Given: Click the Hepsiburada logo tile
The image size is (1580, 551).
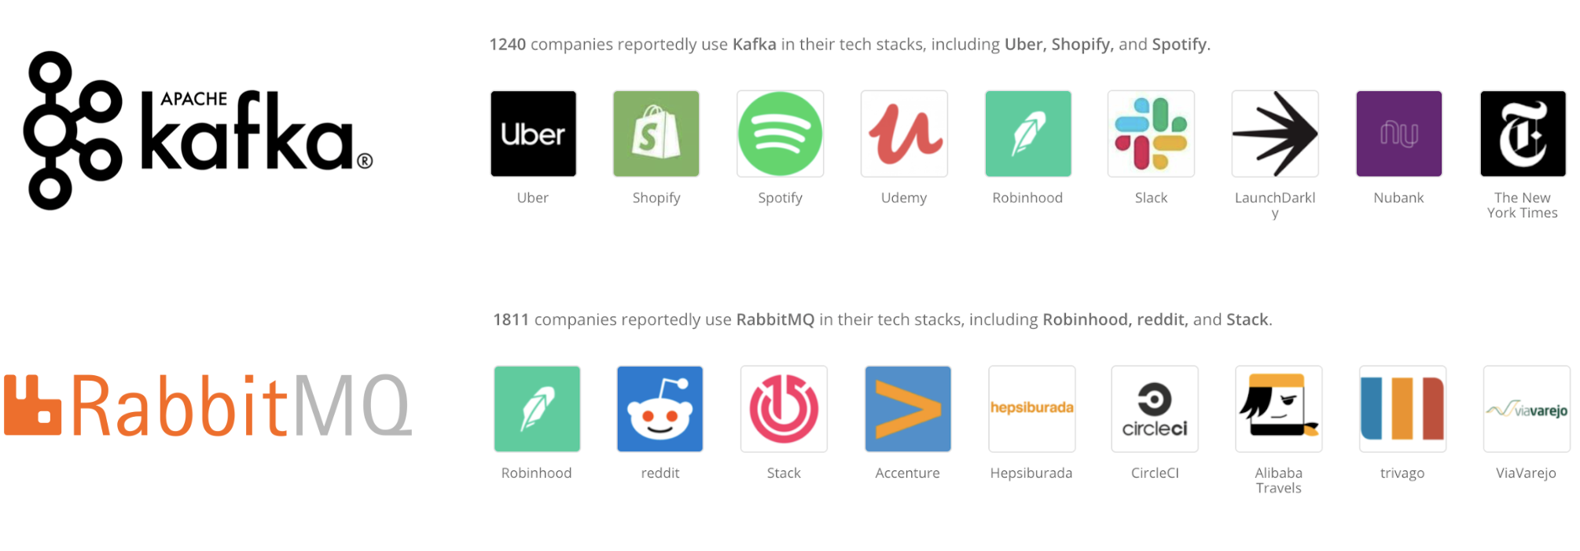Looking at the screenshot, I should coord(1031,409).
